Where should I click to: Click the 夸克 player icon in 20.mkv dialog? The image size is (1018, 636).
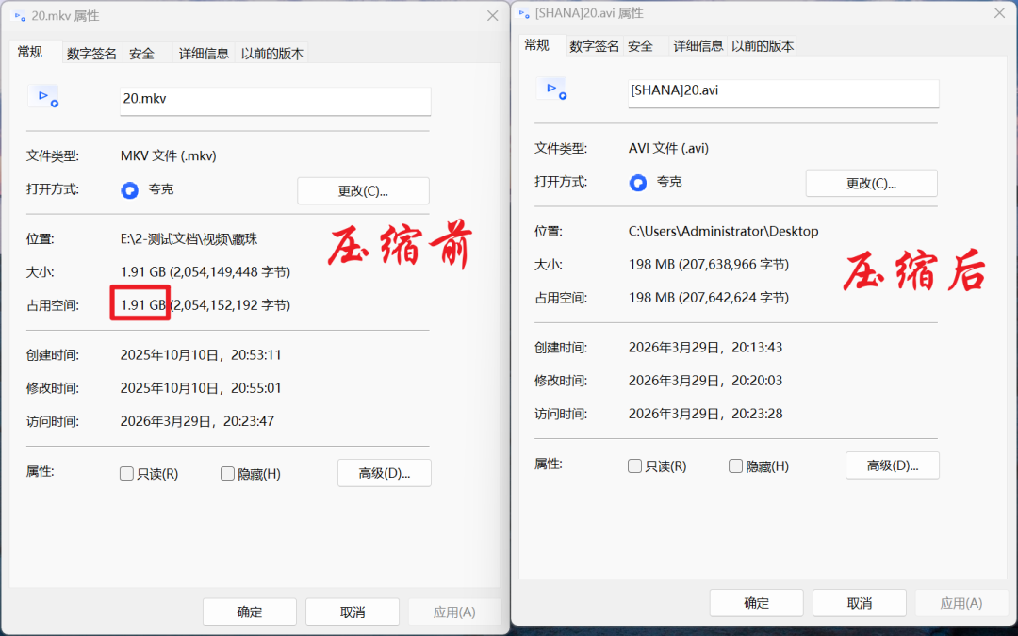point(128,189)
